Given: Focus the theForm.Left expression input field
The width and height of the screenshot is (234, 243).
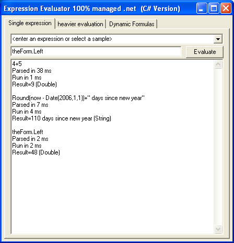Looking at the screenshot, I should point(96,51).
